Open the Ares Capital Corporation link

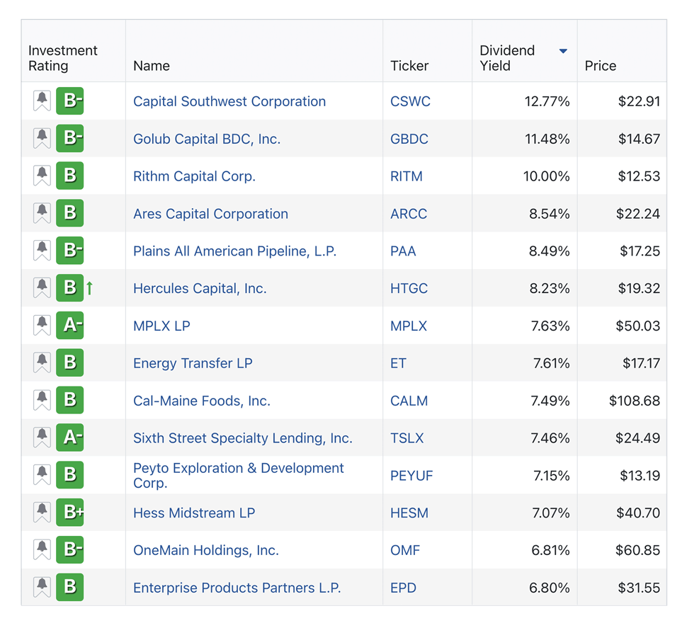210,214
